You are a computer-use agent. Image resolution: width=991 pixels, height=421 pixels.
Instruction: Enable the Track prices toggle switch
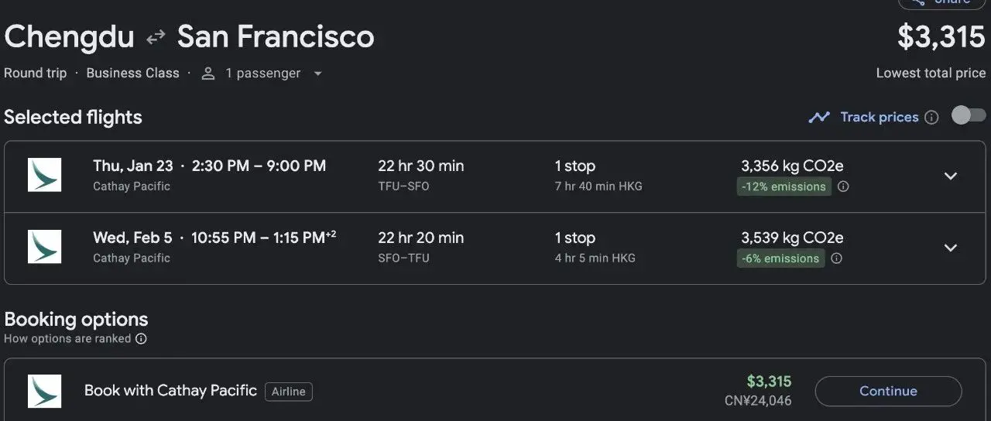968,116
